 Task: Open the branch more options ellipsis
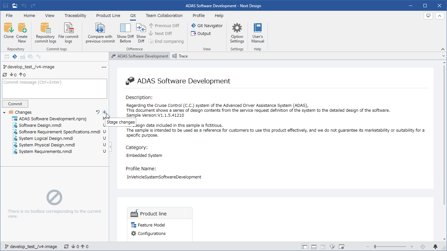click(104, 67)
